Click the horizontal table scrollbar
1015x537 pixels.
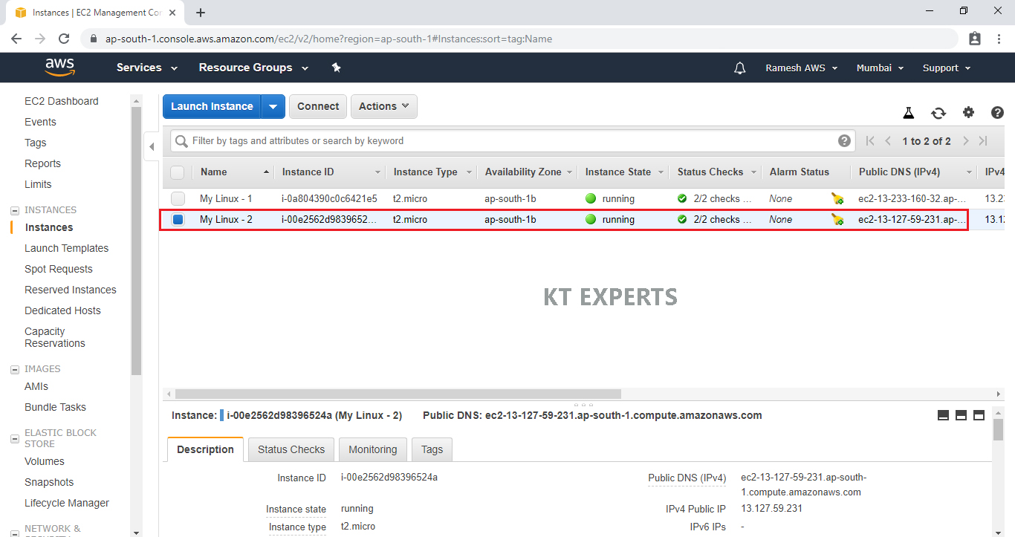tap(398, 394)
